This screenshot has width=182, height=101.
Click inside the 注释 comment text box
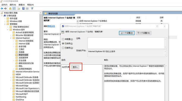pos(126,43)
